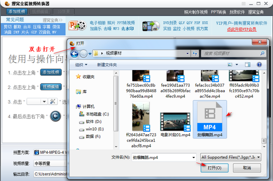Click the 视频素材 address bar folder

[113, 53]
